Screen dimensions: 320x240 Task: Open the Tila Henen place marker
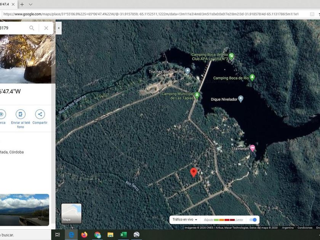pos(252,148)
